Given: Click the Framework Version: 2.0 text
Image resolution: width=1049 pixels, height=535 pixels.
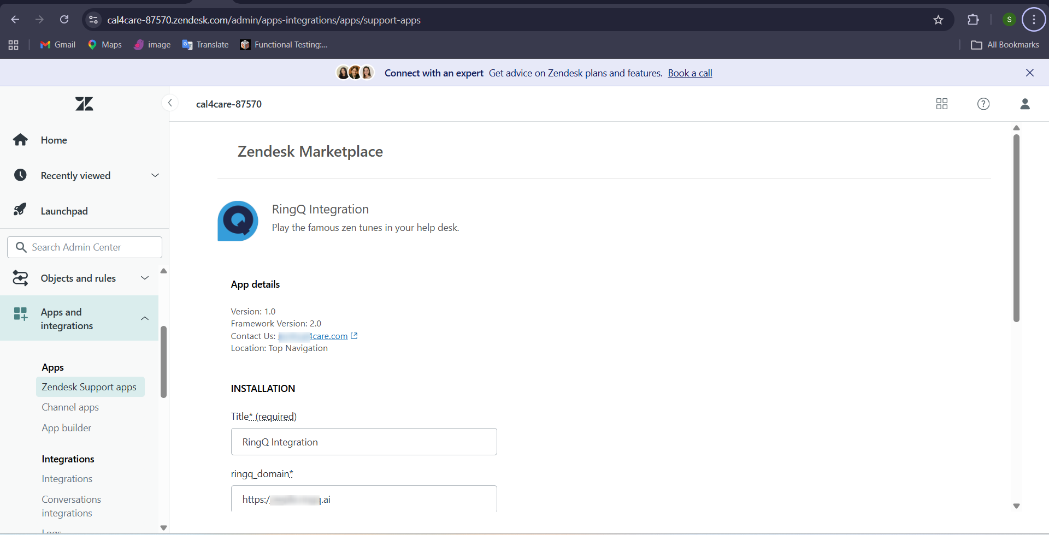Looking at the screenshot, I should point(276,323).
